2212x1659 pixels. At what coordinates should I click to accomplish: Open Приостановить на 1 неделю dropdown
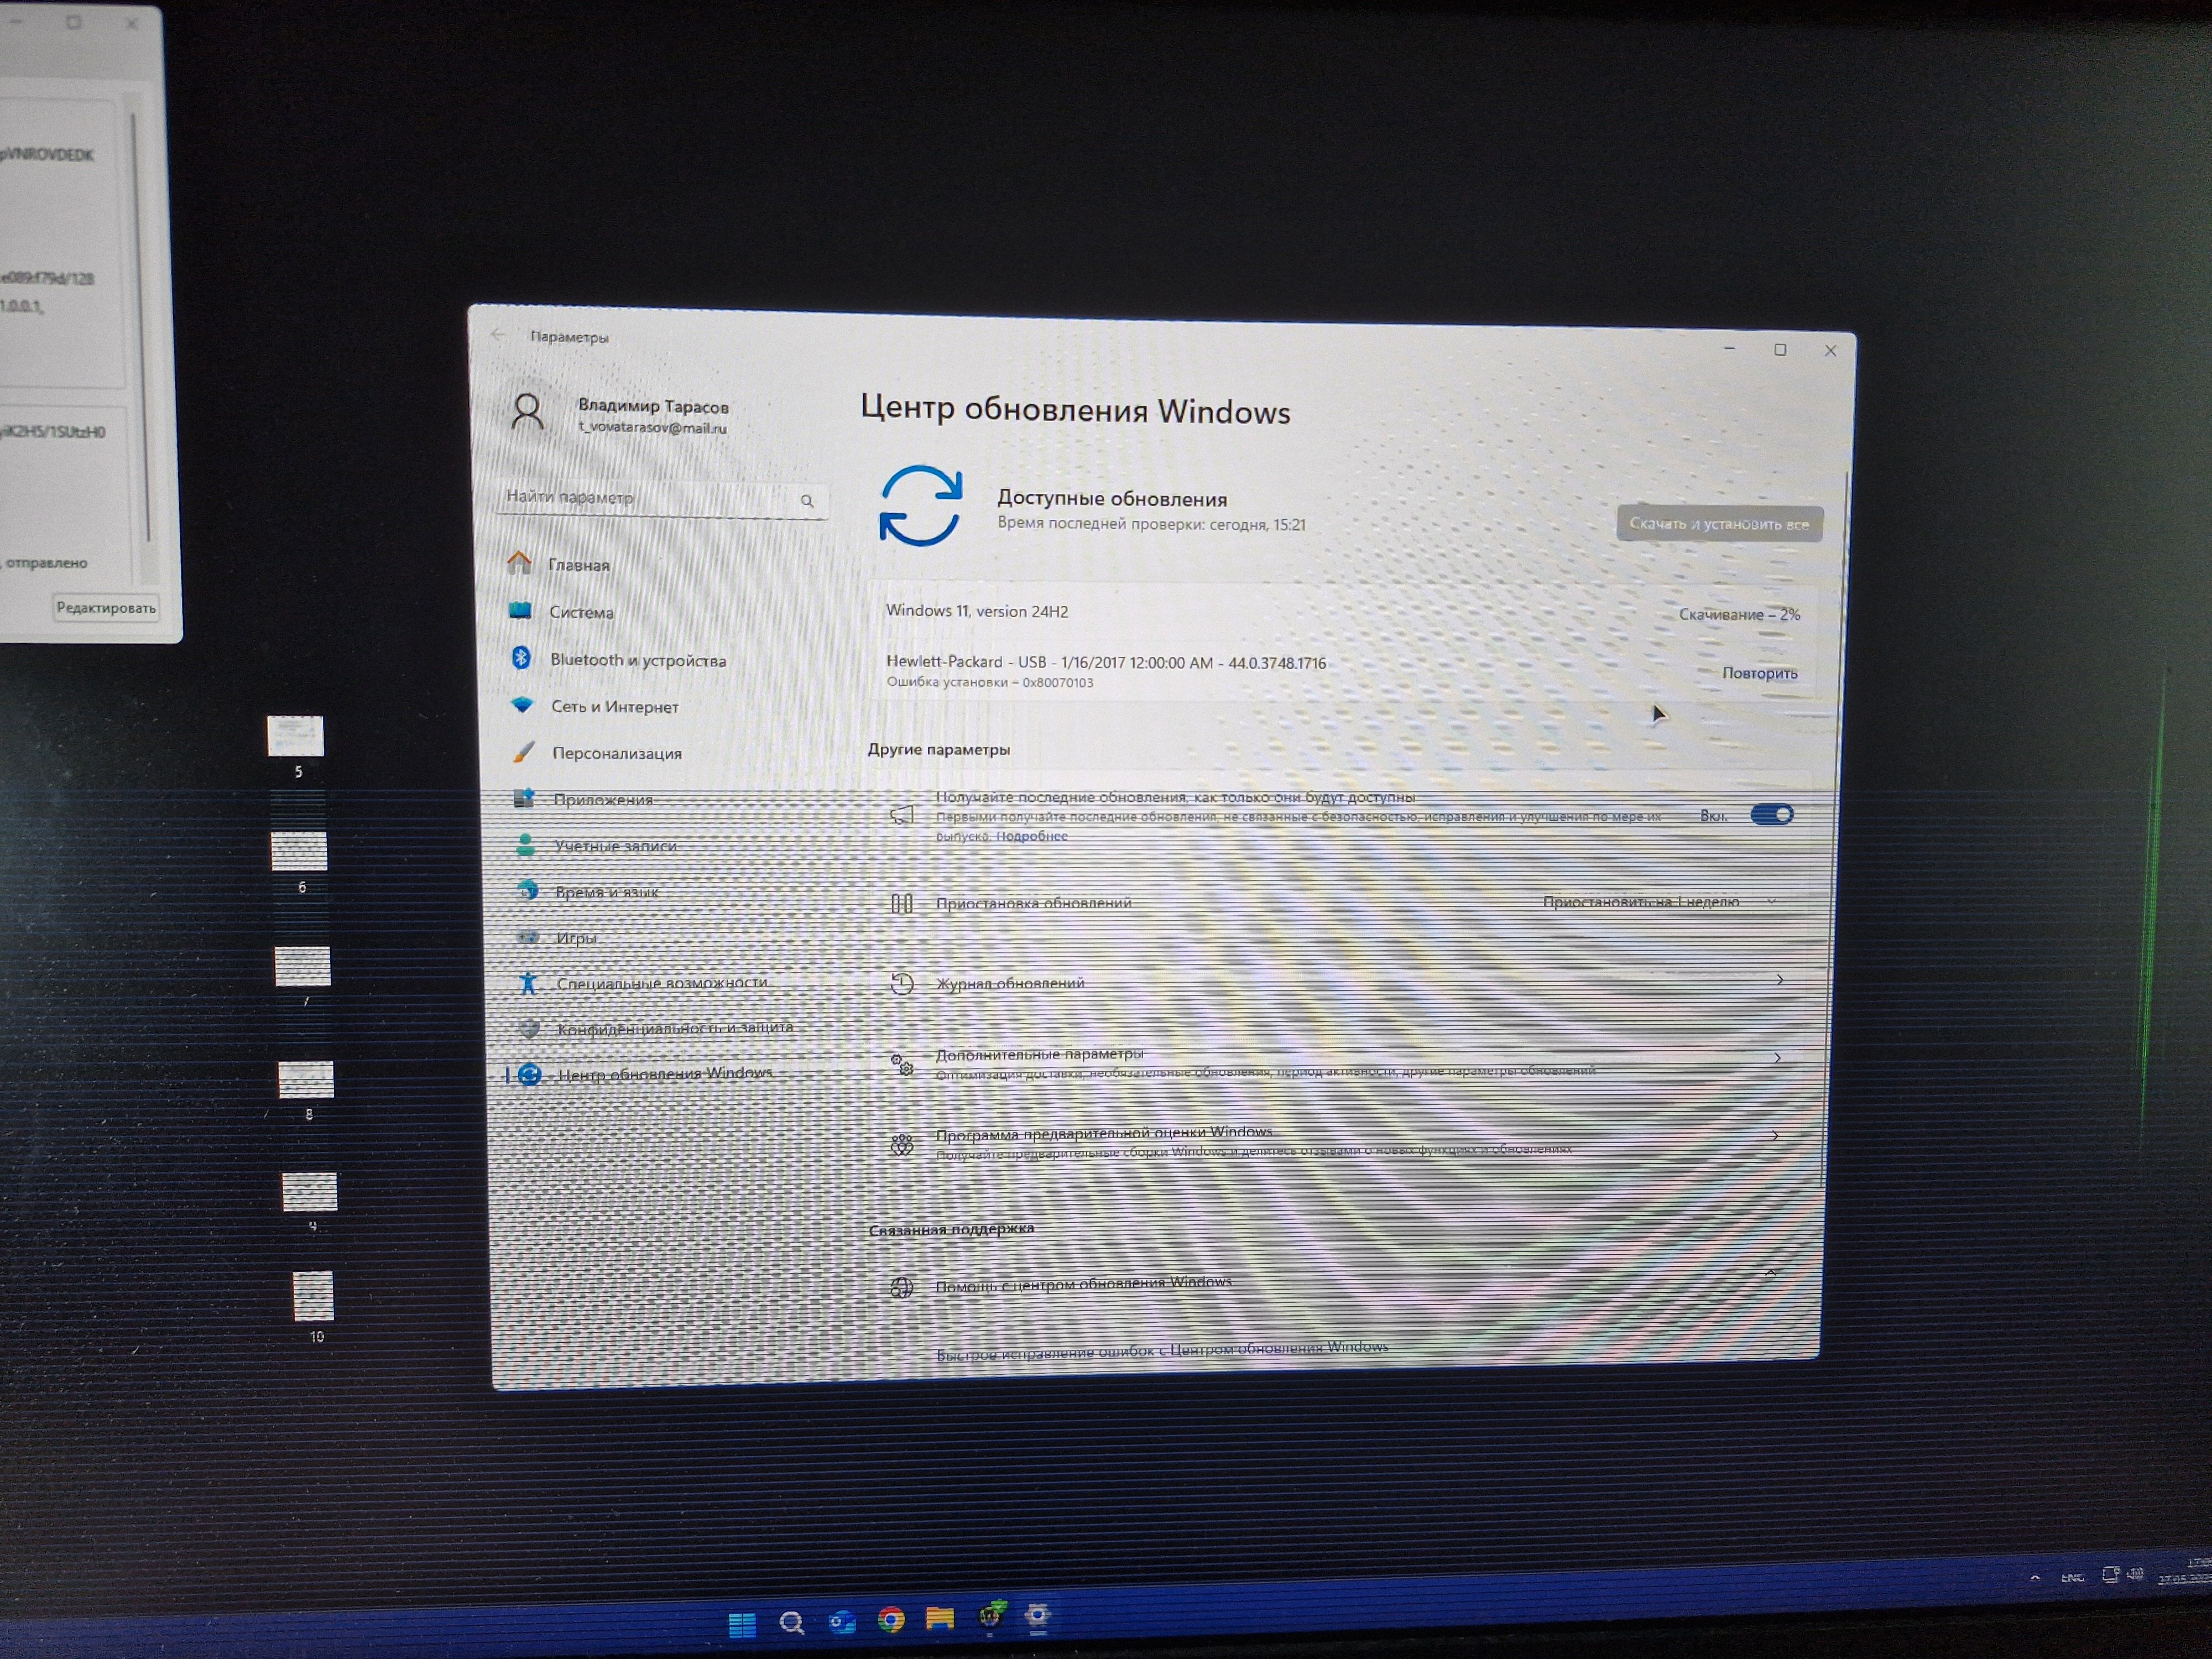pyautogui.click(x=1660, y=902)
